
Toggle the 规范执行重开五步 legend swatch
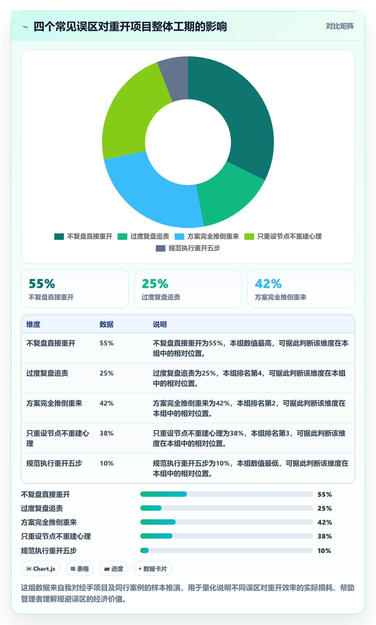pyautogui.click(x=160, y=248)
